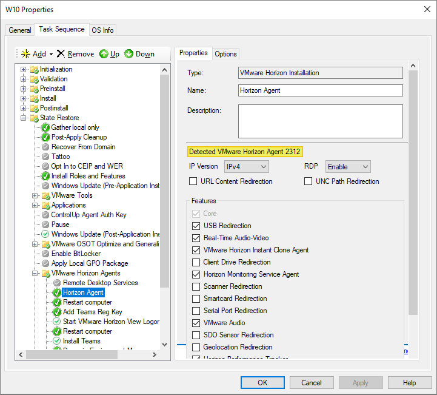Click the green Up arrow icon

(x=104, y=54)
